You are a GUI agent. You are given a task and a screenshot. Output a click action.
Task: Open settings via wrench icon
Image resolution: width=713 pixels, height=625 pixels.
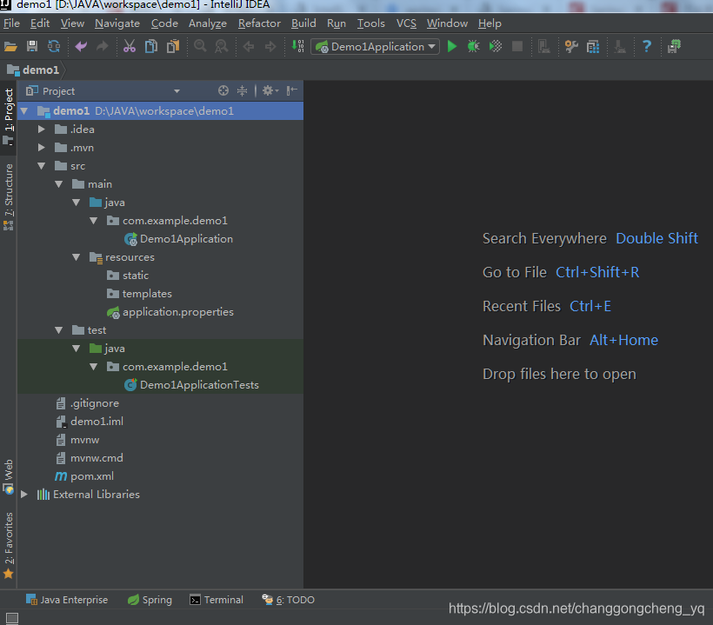pyautogui.click(x=571, y=46)
